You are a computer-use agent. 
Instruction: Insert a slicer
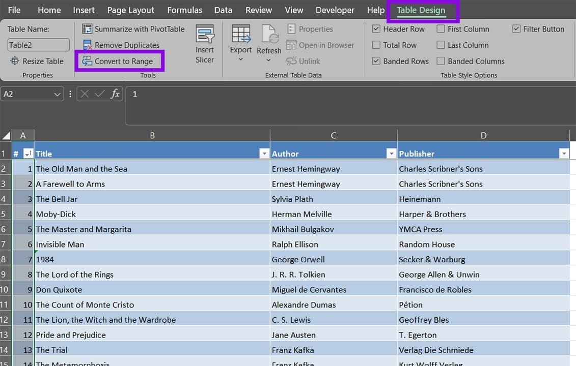tap(205, 44)
